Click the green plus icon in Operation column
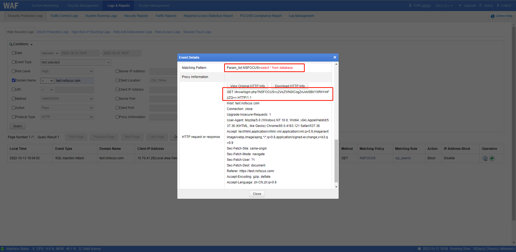516x252 pixels. tap(492, 158)
